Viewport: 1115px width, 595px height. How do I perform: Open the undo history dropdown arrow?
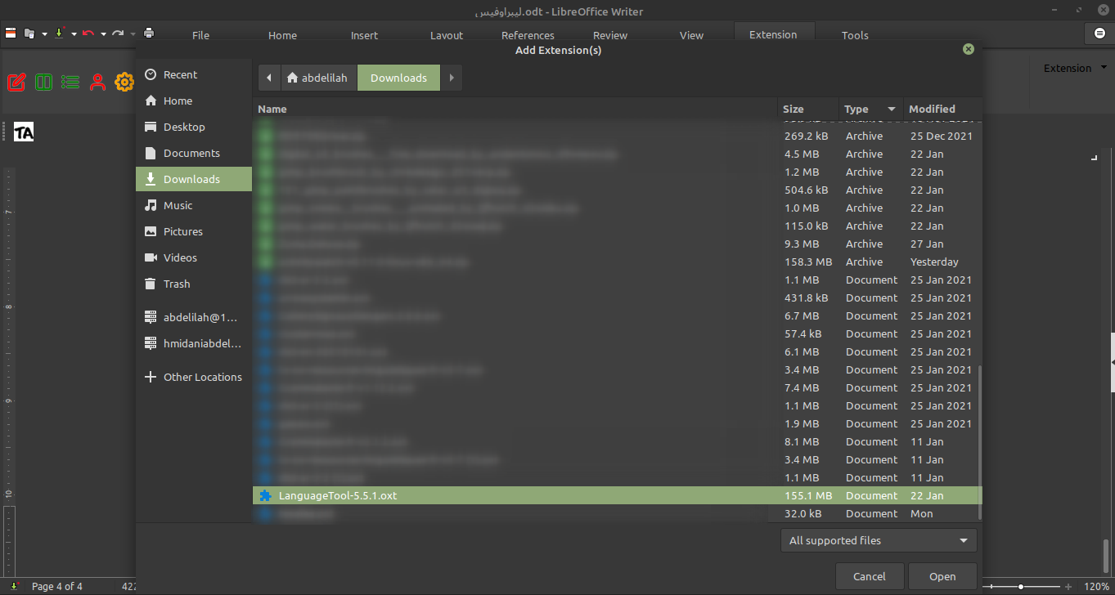click(x=103, y=34)
